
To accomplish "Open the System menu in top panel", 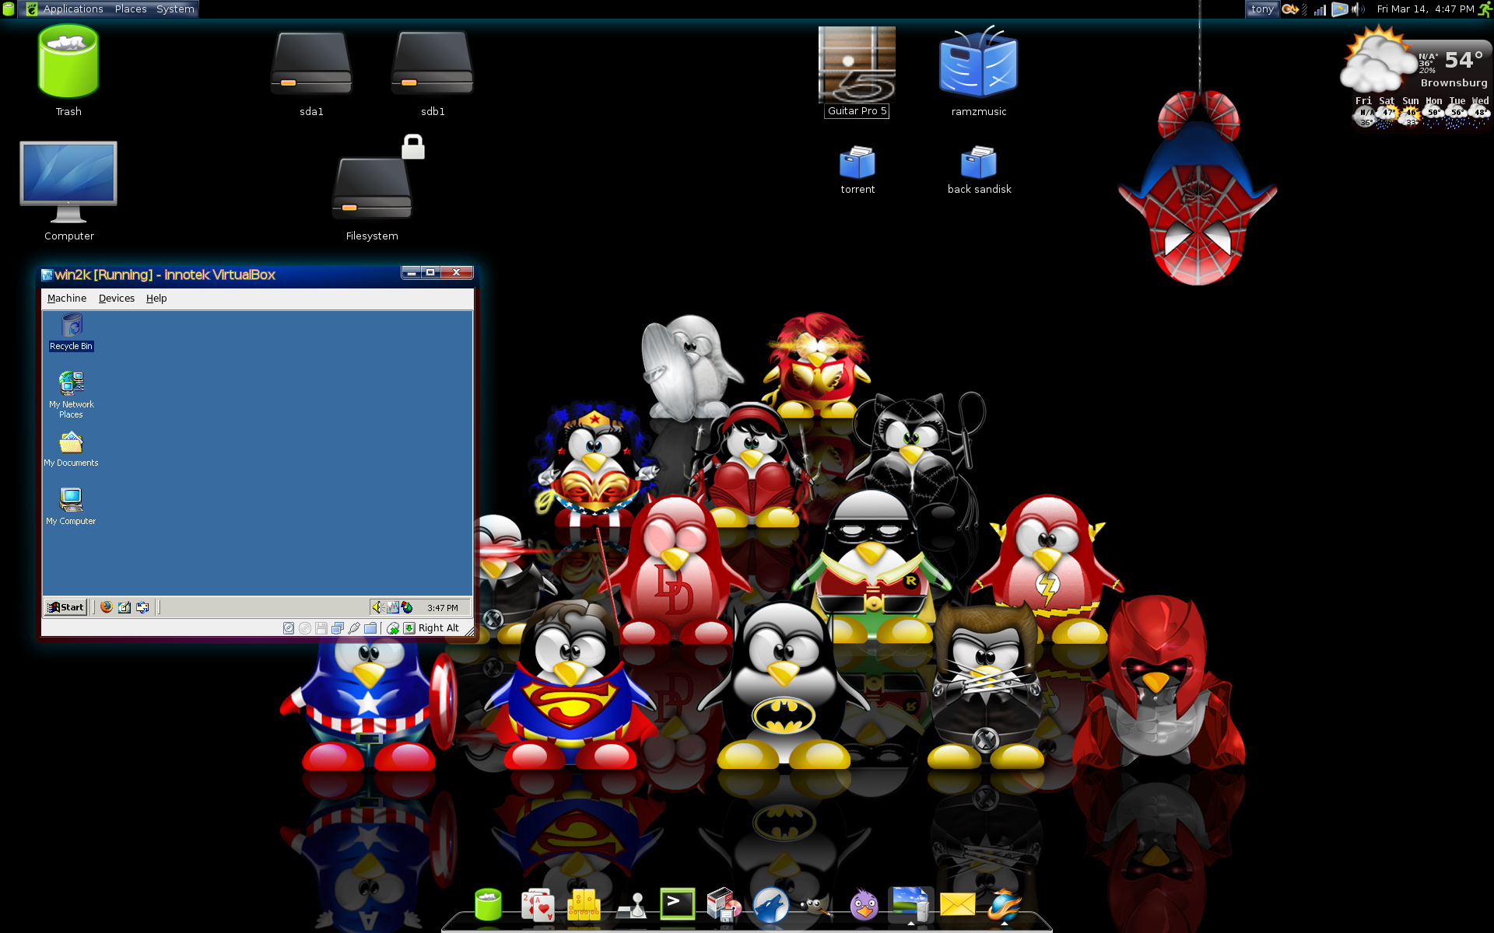I will [x=175, y=9].
